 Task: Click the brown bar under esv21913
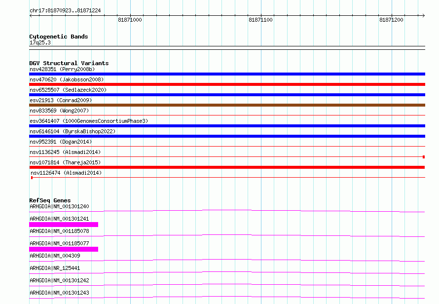tap(227, 105)
